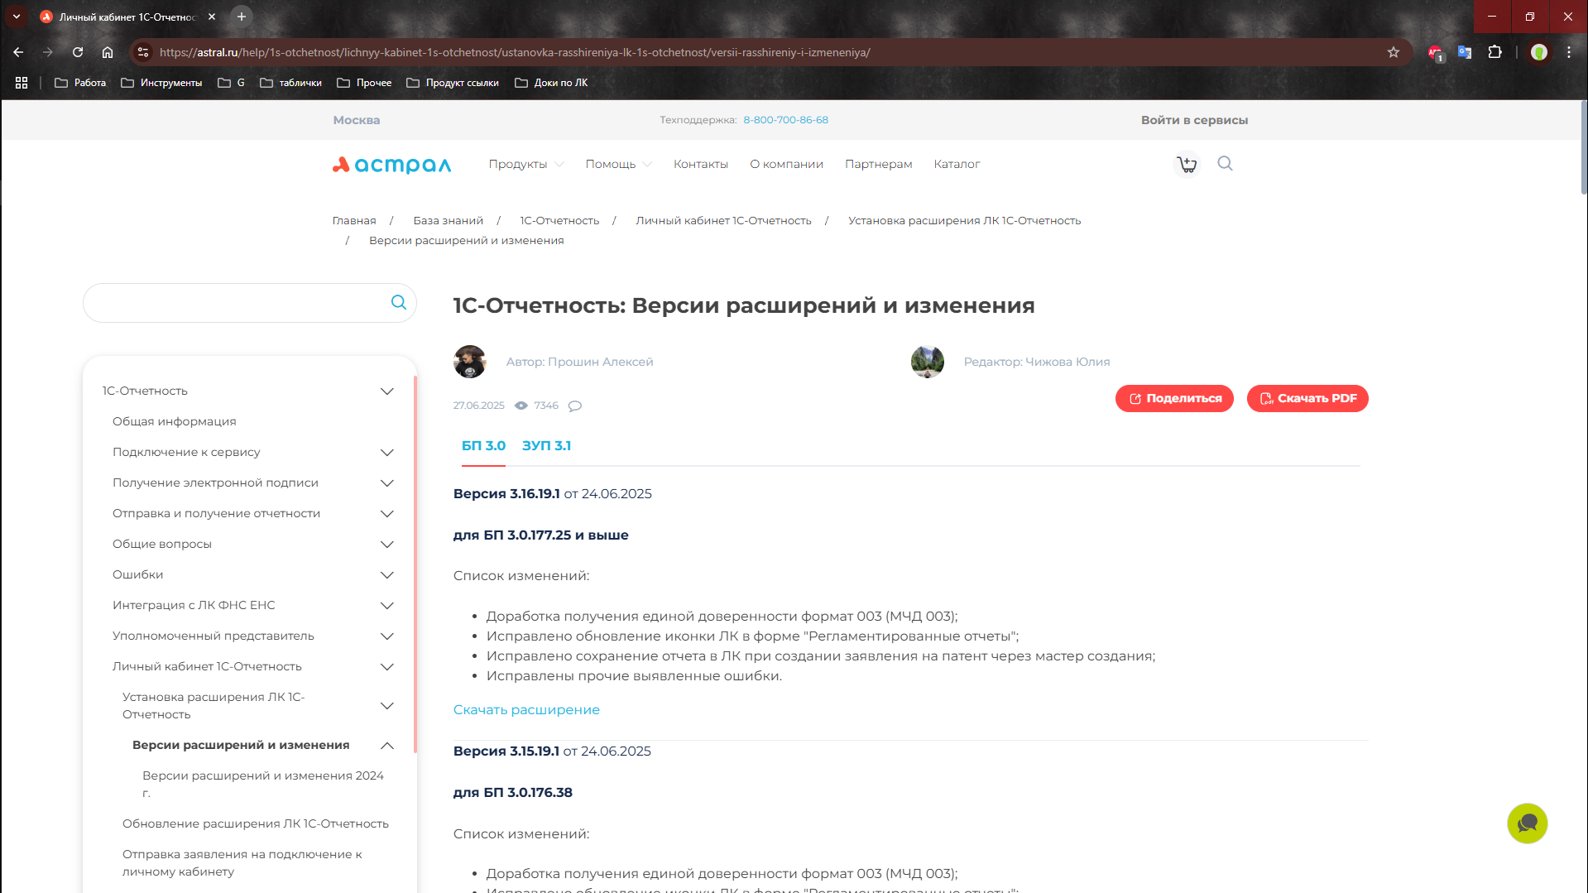Open the Работа bookmarks folder

[80, 83]
